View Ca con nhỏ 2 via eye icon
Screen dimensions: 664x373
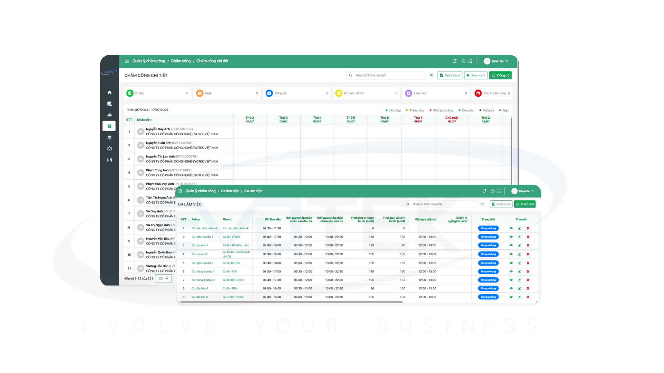point(511,254)
